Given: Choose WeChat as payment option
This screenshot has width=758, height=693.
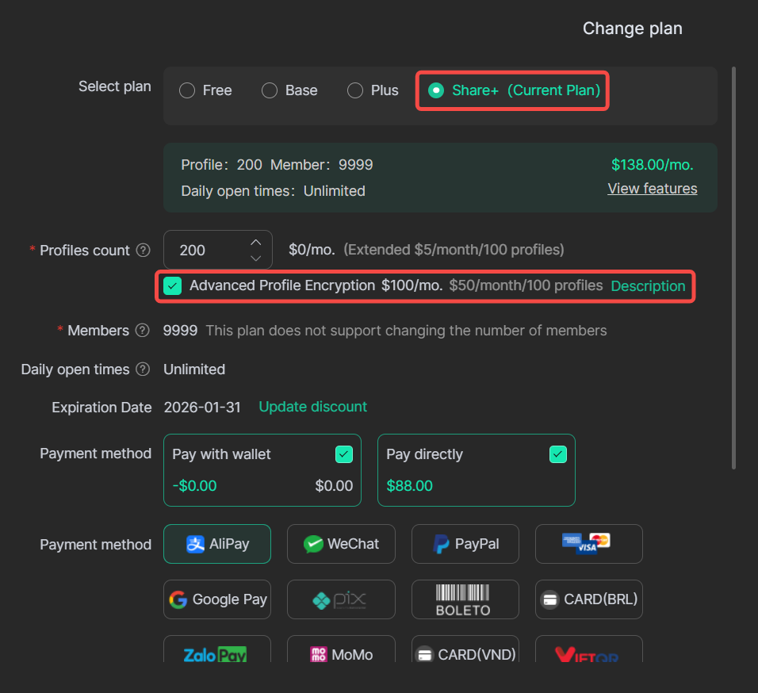Looking at the screenshot, I should click(341, 544).
